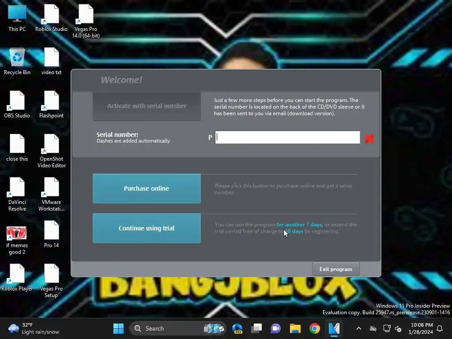452x339 pixels.
Task: Select DaVinci Resolve desktop shortcut
Action: click(x=17, y=195)
